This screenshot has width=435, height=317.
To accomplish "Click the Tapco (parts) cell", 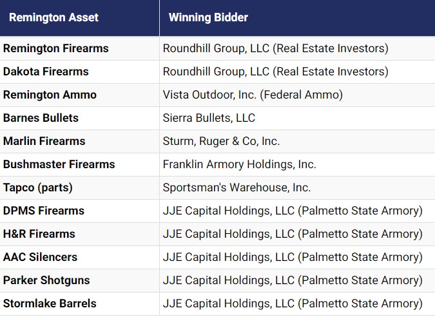I will [38, 187].
